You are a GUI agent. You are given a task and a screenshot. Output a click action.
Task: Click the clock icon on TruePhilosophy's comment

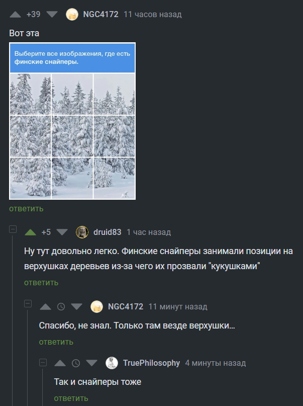[75, 363]
